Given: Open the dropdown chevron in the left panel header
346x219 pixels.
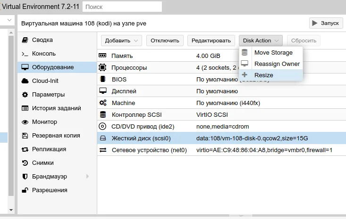Looking at the screenshot, I should coord(9,20).
